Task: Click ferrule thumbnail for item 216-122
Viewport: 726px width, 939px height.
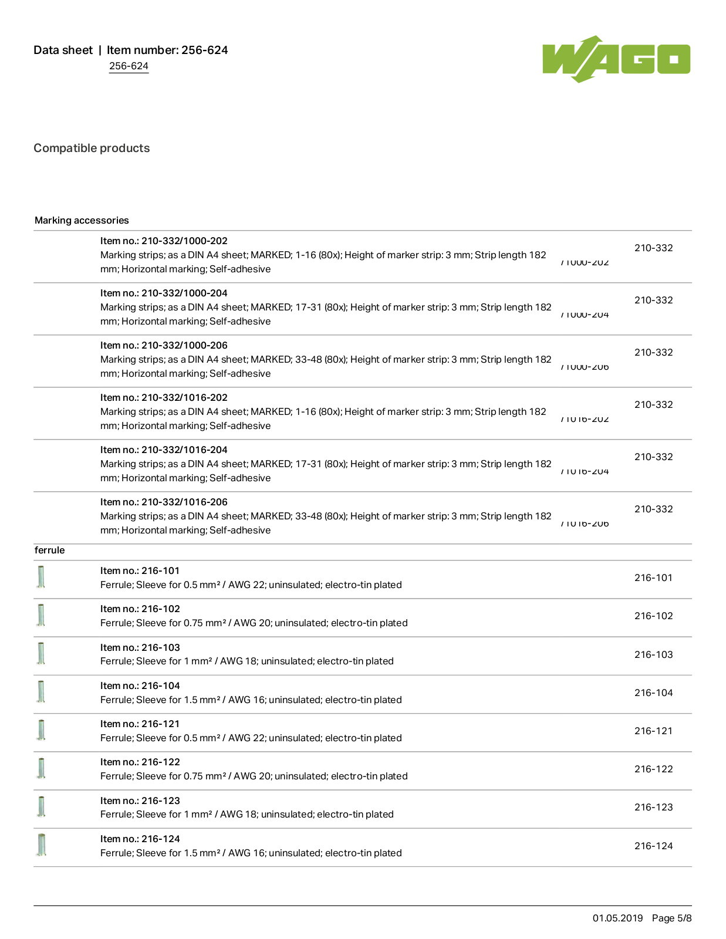Action: 40,768
